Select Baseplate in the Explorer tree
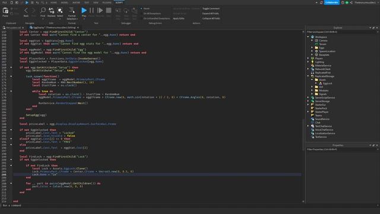Image resolution: width=380 pixels, height=214 pixels. tap(324, 55)
